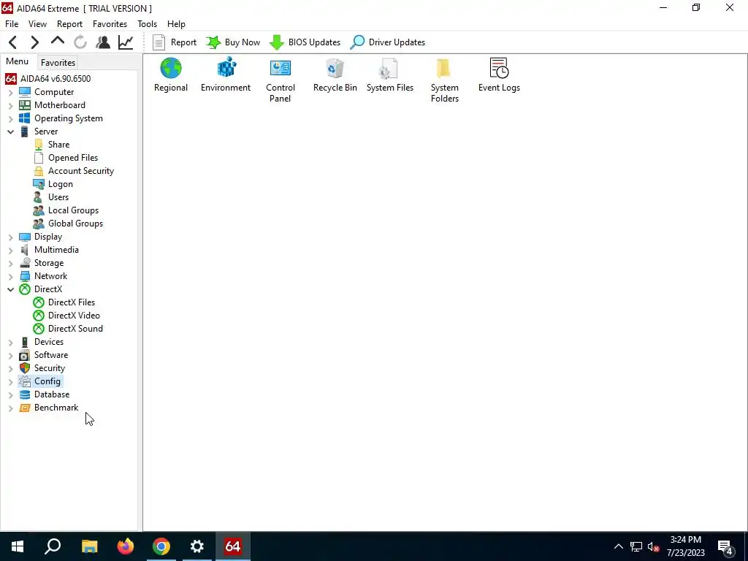Open the Tools menu

[x=148, y=24]
